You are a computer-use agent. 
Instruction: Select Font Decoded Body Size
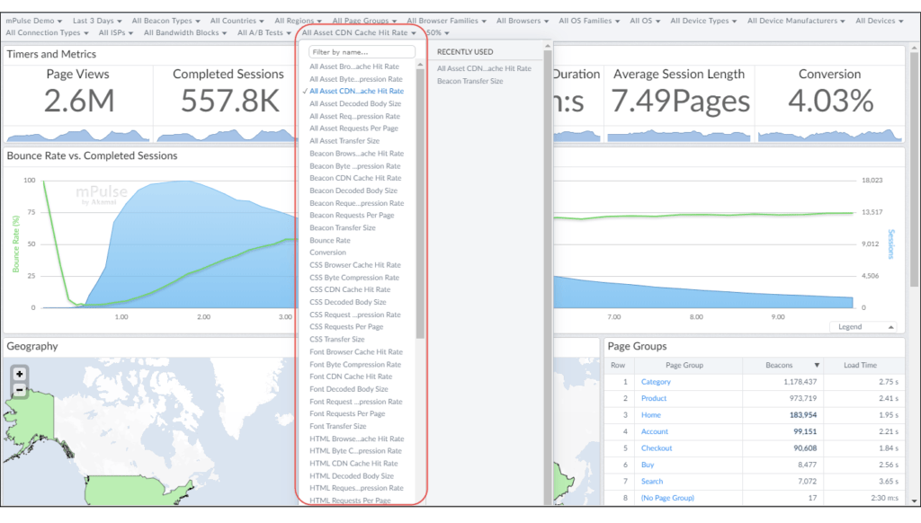[x=348, y=389]
